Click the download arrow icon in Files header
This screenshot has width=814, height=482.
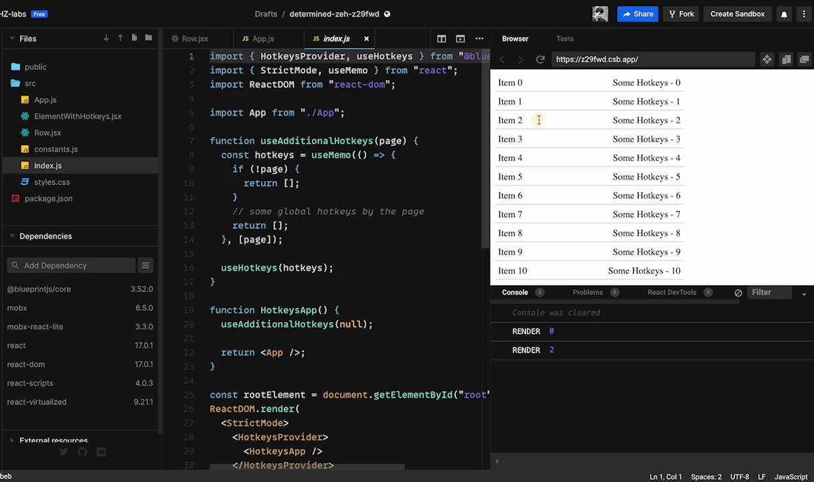coord(106,38)
